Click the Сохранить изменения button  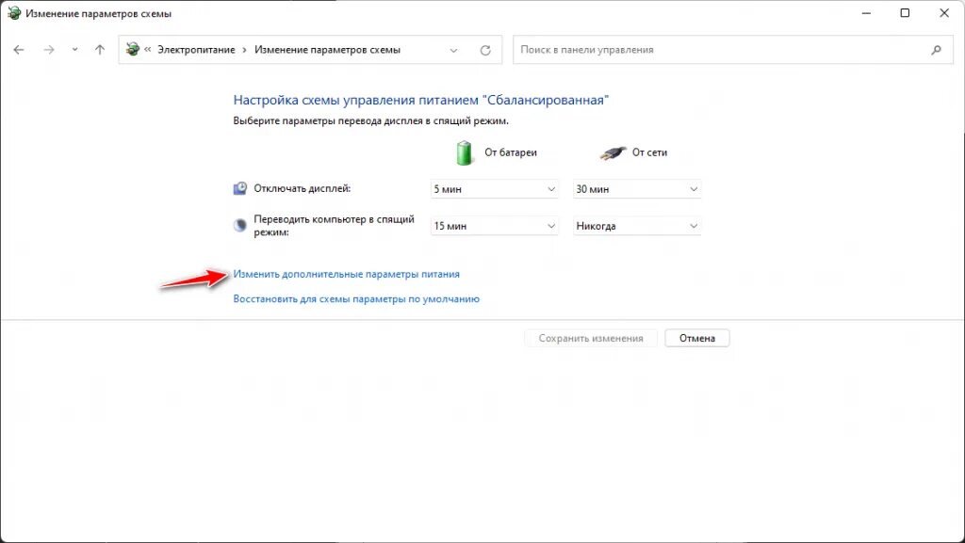(x=591, y=338)
